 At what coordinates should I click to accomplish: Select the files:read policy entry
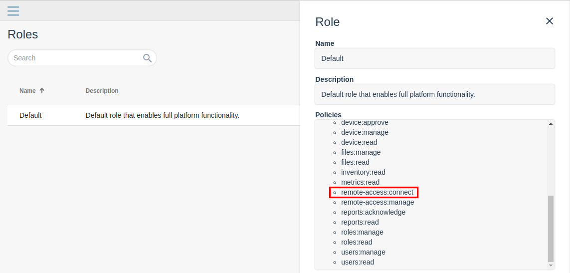click(x=355, y=162)
